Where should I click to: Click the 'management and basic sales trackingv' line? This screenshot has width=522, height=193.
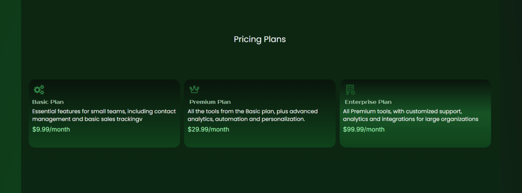pyautogui.click(x=87, y=119)
